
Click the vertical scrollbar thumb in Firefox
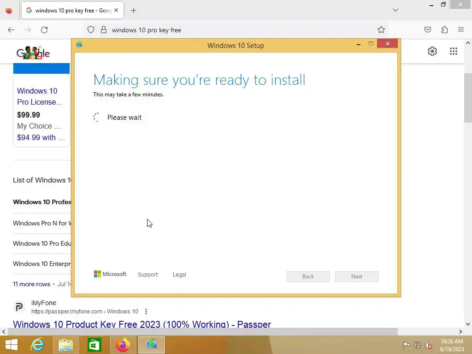pos(468,98)
